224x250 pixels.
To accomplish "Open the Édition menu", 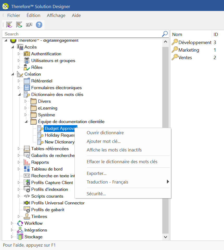I will (x=33, y=15).
